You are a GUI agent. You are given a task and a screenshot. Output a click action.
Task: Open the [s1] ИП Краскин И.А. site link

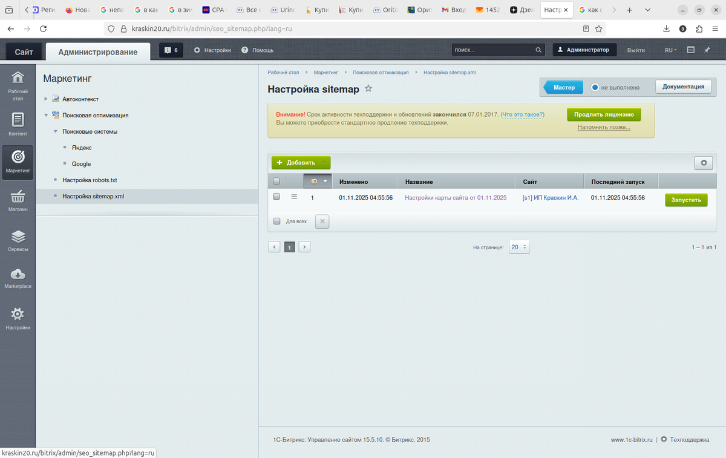(x=551, y=197)
